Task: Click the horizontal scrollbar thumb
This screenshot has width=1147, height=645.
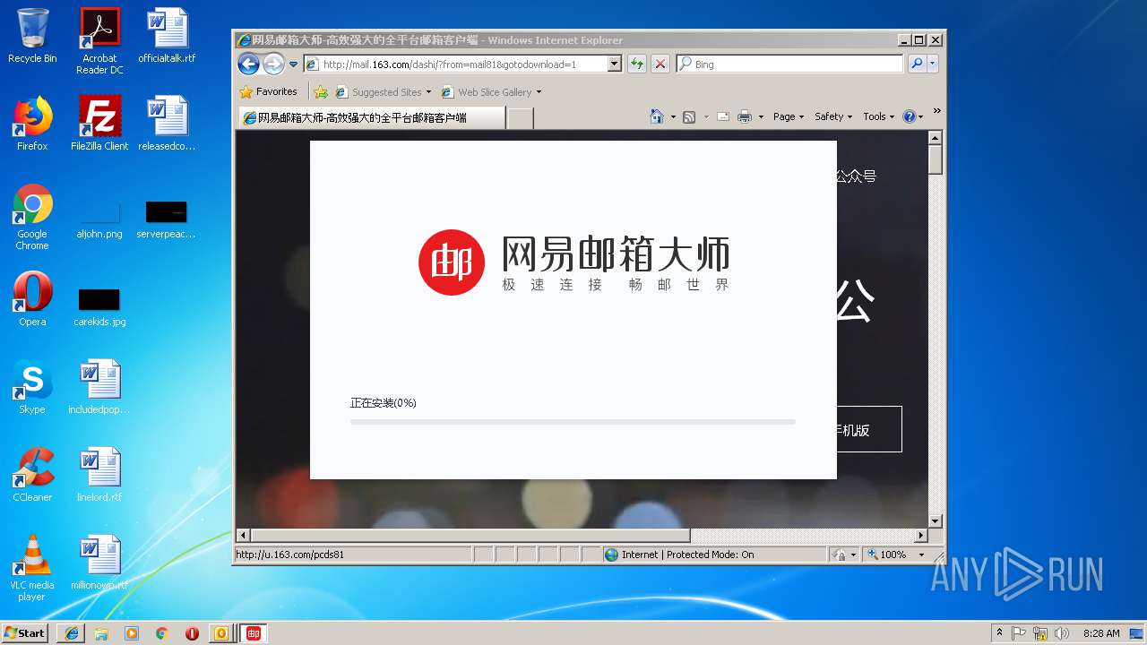Action: point(470,536)
